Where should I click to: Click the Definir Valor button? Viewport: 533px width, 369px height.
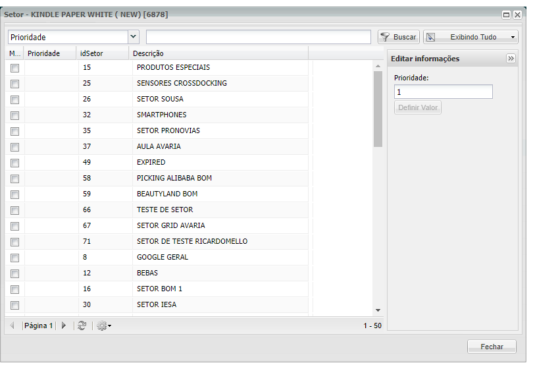[x=418, y=107]
